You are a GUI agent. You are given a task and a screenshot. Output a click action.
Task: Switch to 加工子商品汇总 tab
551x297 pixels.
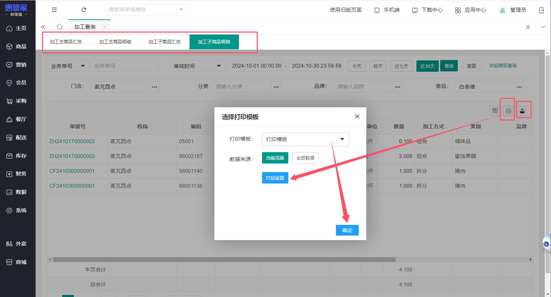click(165, 42)
